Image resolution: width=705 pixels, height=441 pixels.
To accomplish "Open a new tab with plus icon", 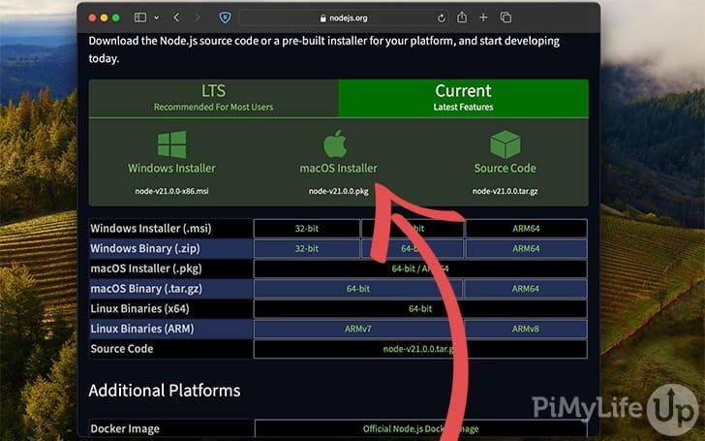I will pyautogui.click(x=483, y=17).
